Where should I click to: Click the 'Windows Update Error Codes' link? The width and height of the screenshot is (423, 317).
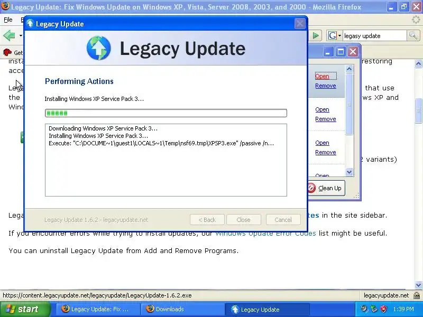(x=265, y=234)
